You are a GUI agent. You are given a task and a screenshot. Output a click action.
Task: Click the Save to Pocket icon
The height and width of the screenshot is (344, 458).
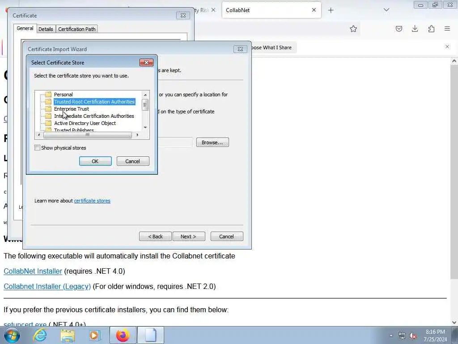tap(399, 29)
